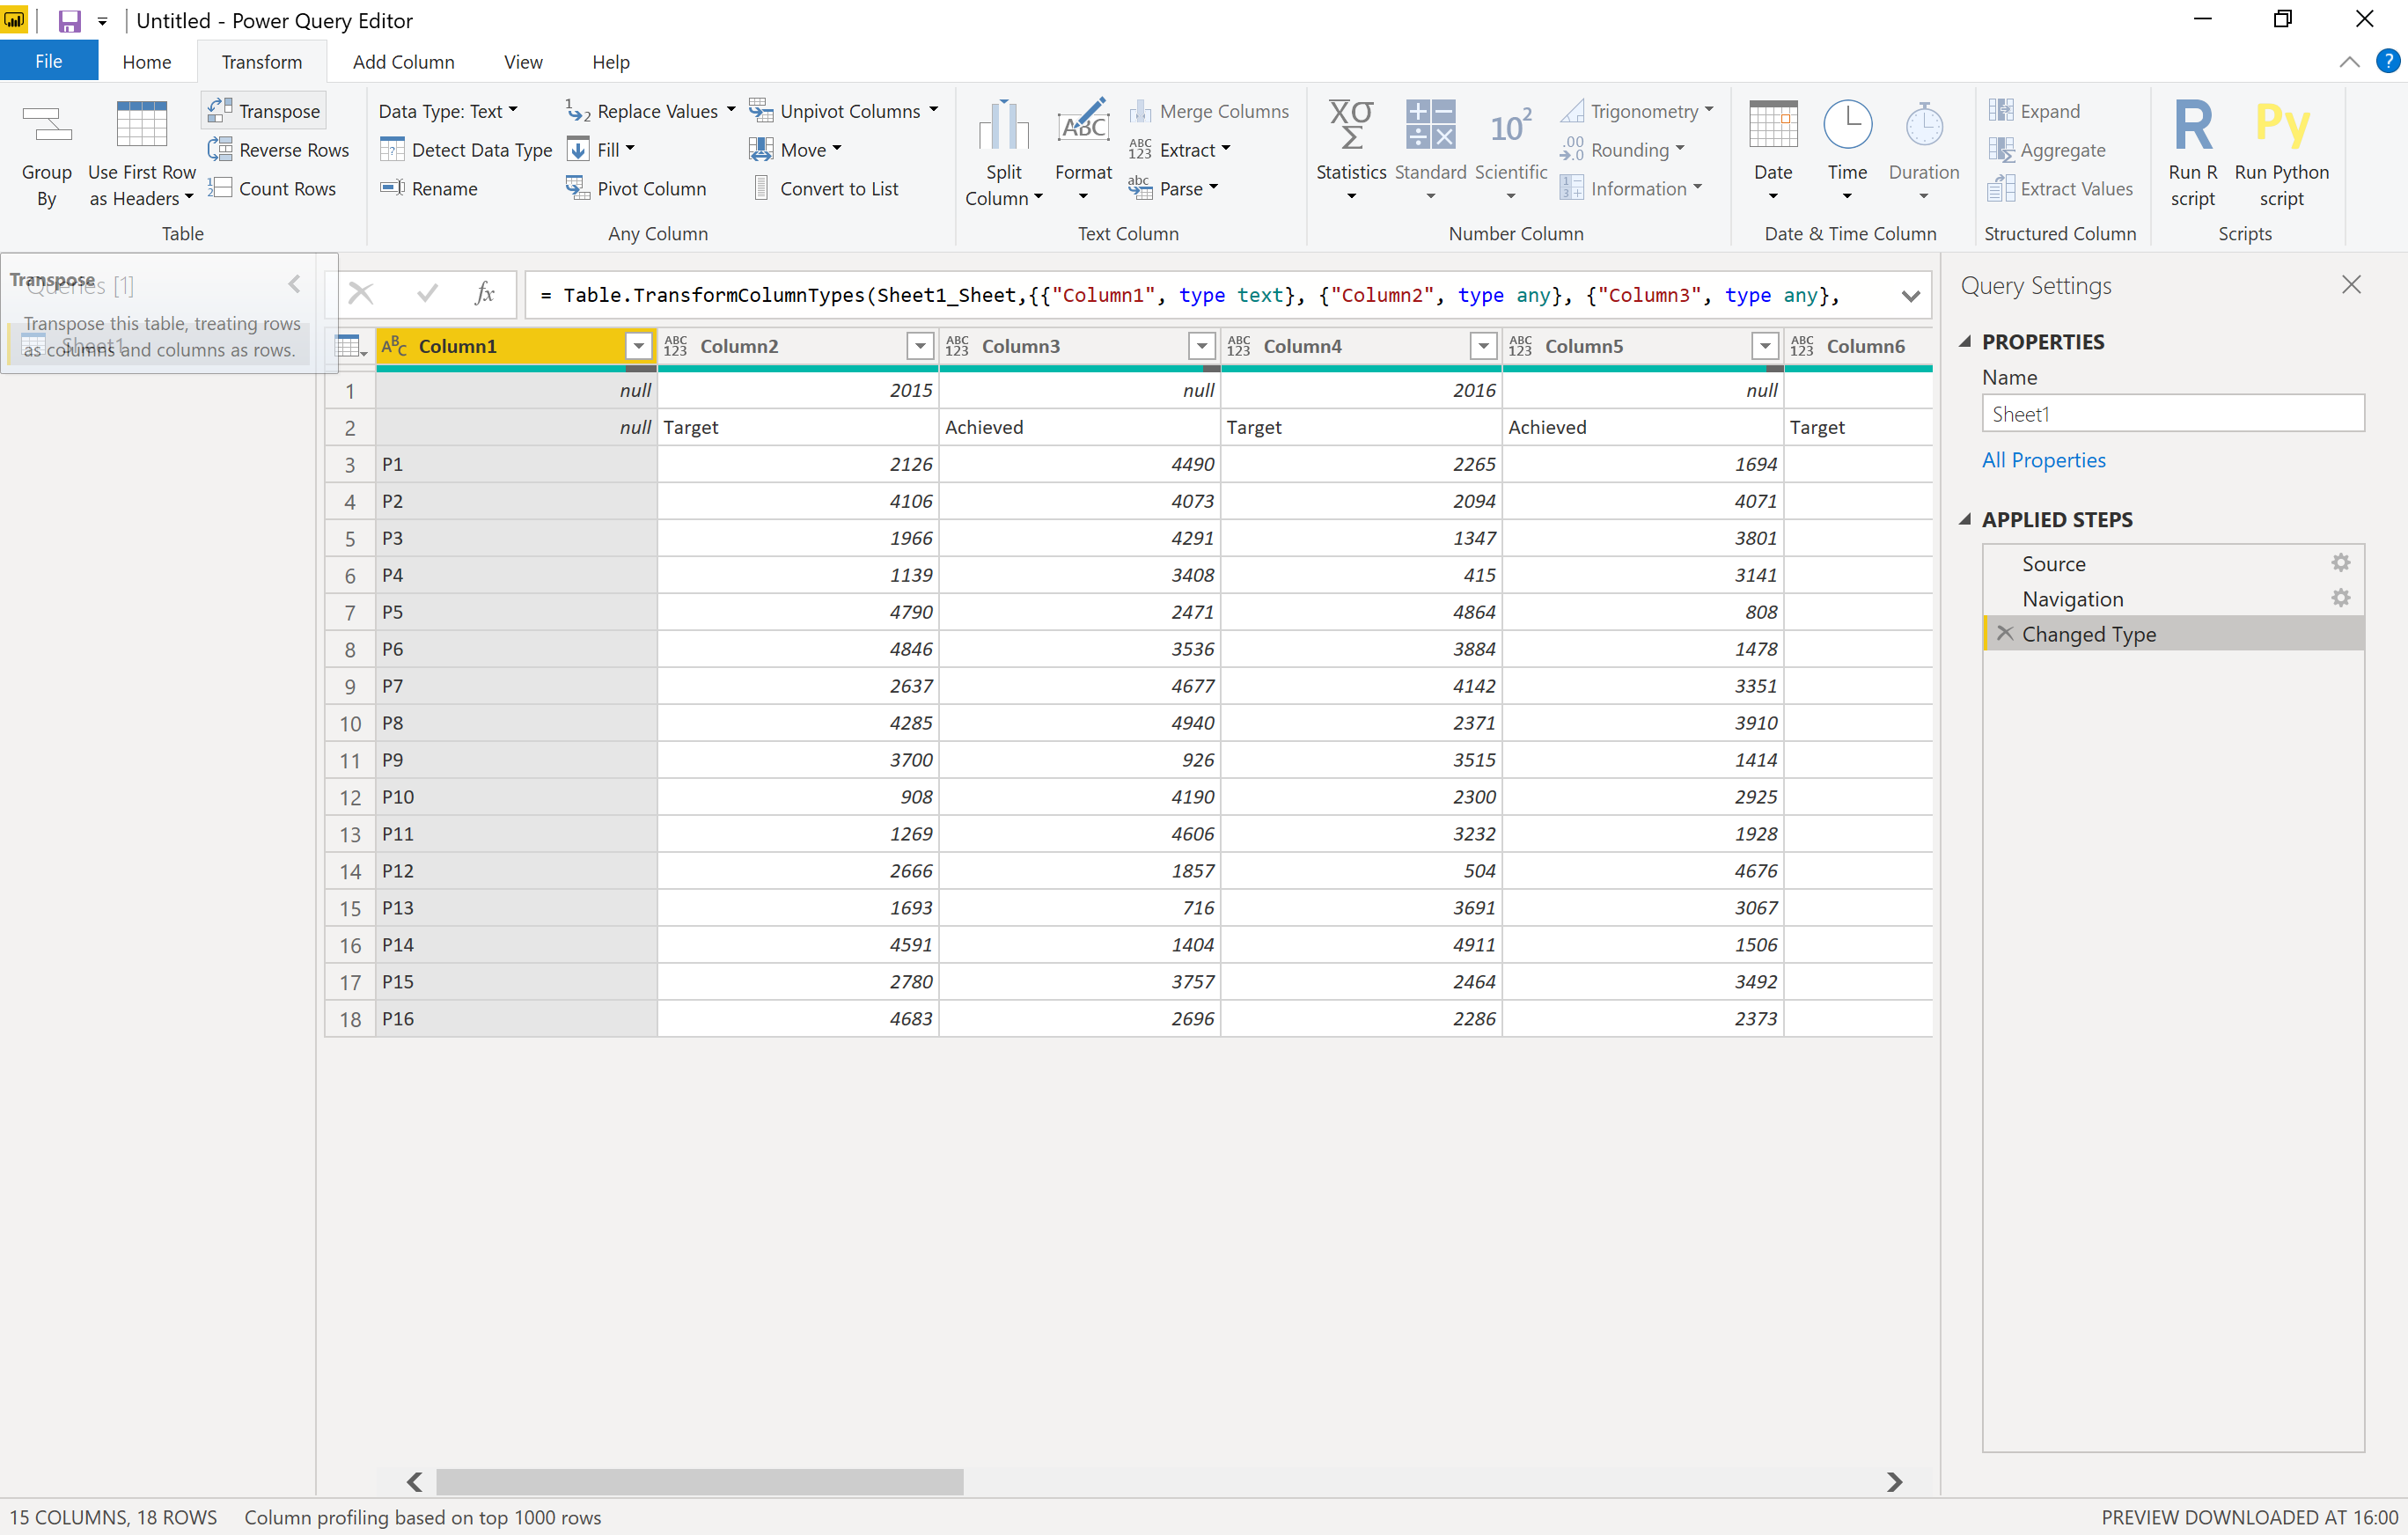Open Customize Quick Access Toolbar dropdown

tap(102, 20)
